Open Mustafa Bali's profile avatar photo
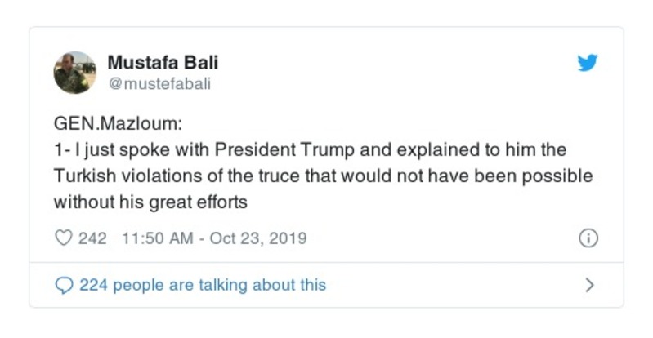This screenshot has width=653, height=338. point(75,73)
